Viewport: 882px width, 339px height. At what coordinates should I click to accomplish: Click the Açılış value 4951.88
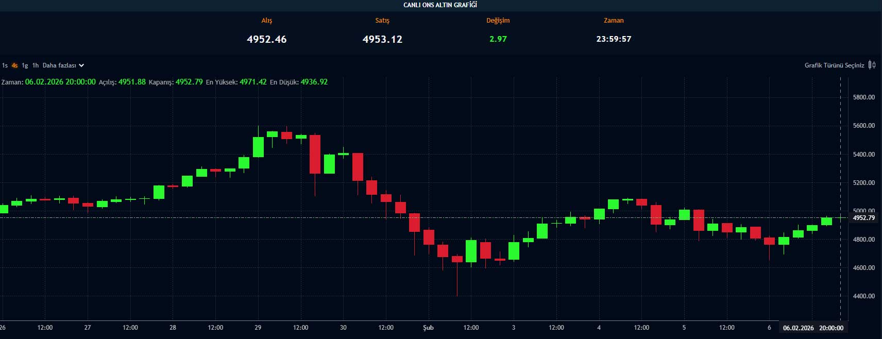132,82
